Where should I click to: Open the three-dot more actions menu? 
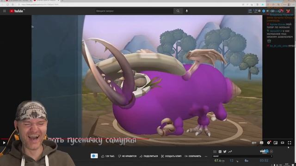tap(206, 156)
